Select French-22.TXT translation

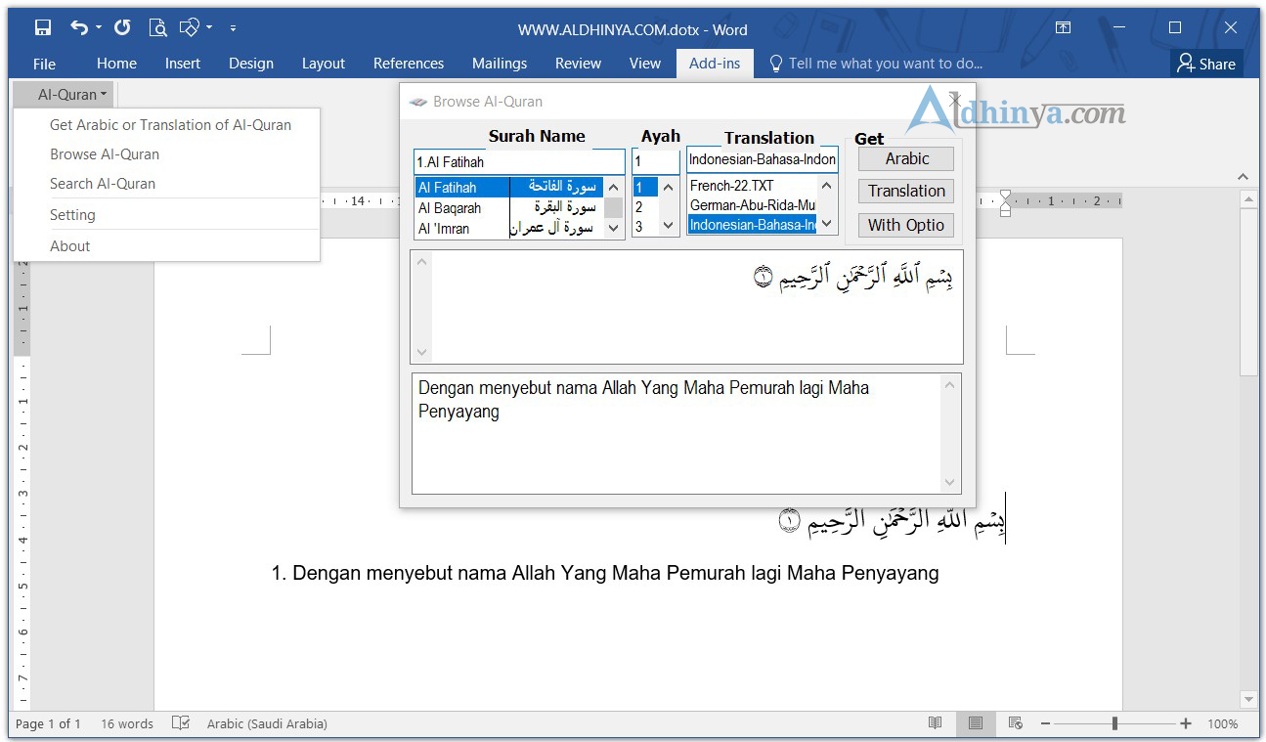(752, 186)
